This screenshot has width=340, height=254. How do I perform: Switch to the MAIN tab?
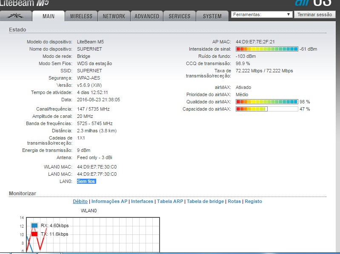(x=49, y=16)
